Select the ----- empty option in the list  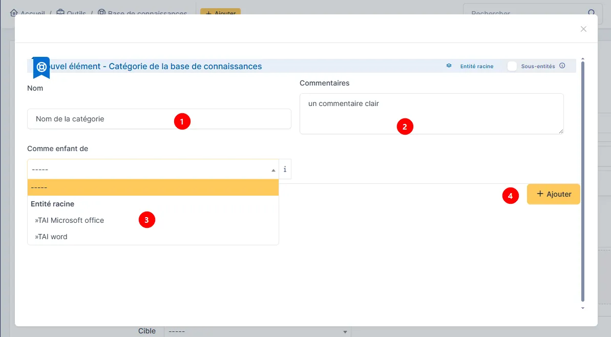click(x=153, y=187)
